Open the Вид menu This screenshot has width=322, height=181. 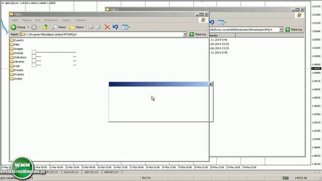click(x=38, y=20)
